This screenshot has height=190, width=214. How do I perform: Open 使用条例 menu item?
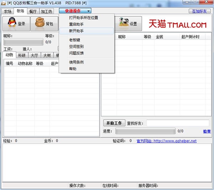pyautogui.click(x=76, y=62)
